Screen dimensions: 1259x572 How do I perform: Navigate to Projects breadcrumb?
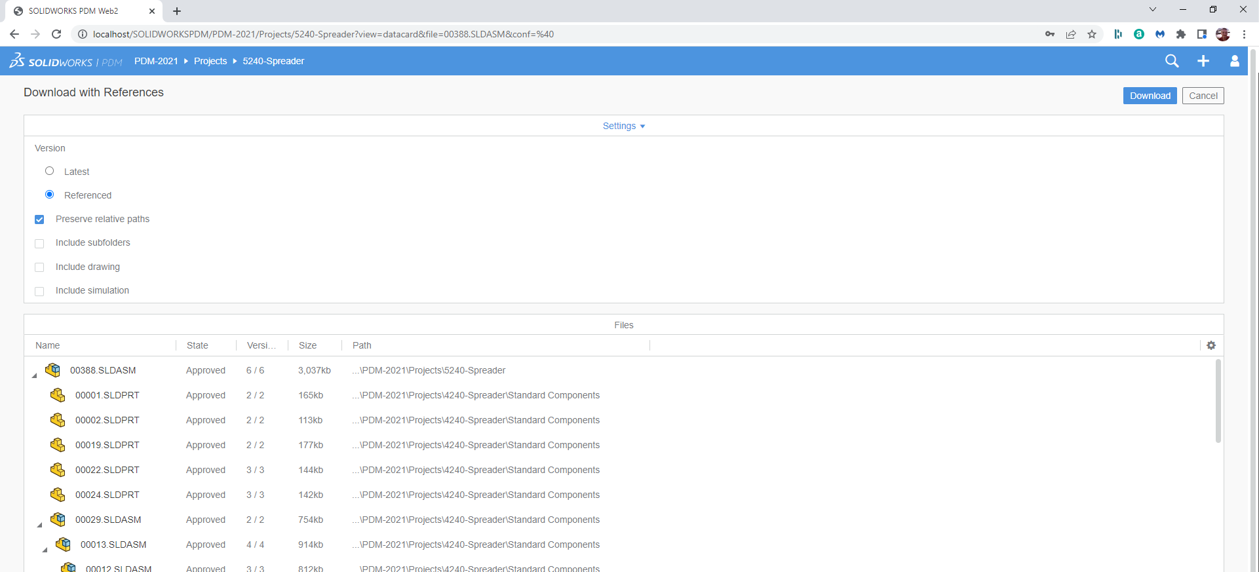[x=210, y=61]
